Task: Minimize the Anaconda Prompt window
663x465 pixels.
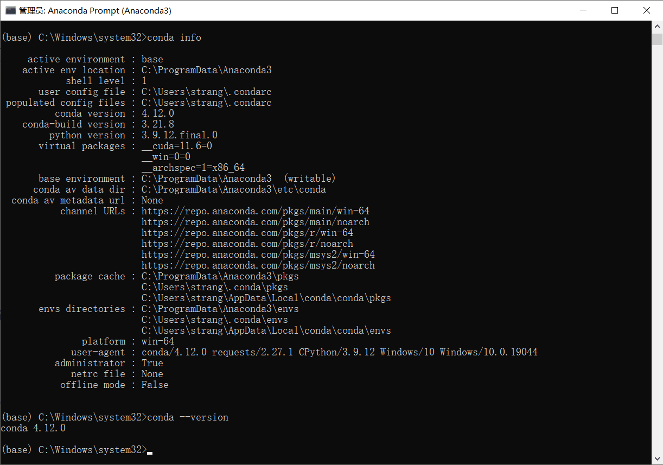Action: [x=583, y=10]
